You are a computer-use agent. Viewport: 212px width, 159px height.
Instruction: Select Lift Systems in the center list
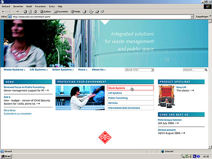[x=130, y=93]
